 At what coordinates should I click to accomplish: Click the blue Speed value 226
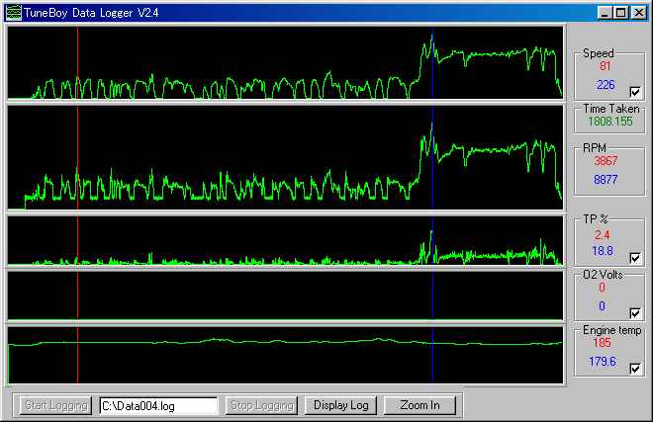click(x=606, y=85)
